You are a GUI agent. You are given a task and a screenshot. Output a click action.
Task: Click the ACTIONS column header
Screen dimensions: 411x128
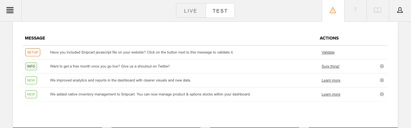coord(329,38)
